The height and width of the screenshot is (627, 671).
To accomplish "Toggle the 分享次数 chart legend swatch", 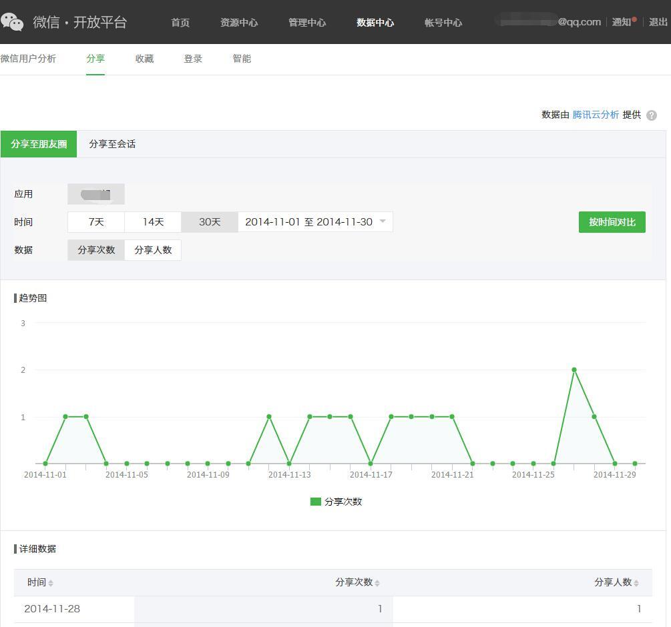I will [x=315, y=502].
